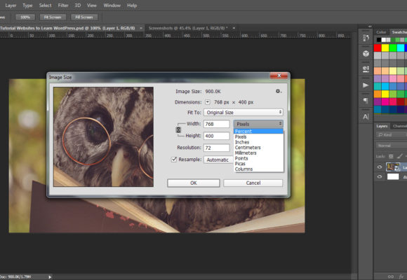Viewport: 407px width, 280px height.
Task: Toggle the Resample checkbox
Action: point(174,160)
